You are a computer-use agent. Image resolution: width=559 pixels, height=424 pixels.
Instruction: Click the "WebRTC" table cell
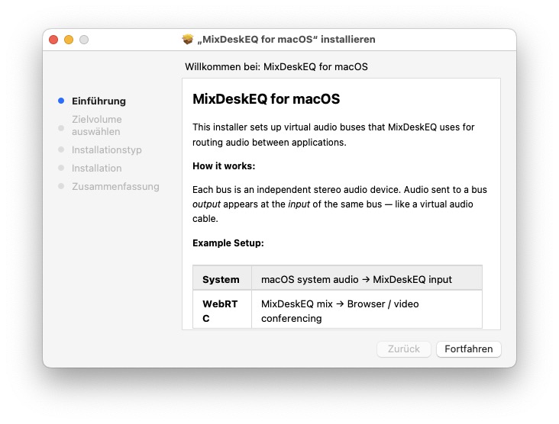[222, 310]
